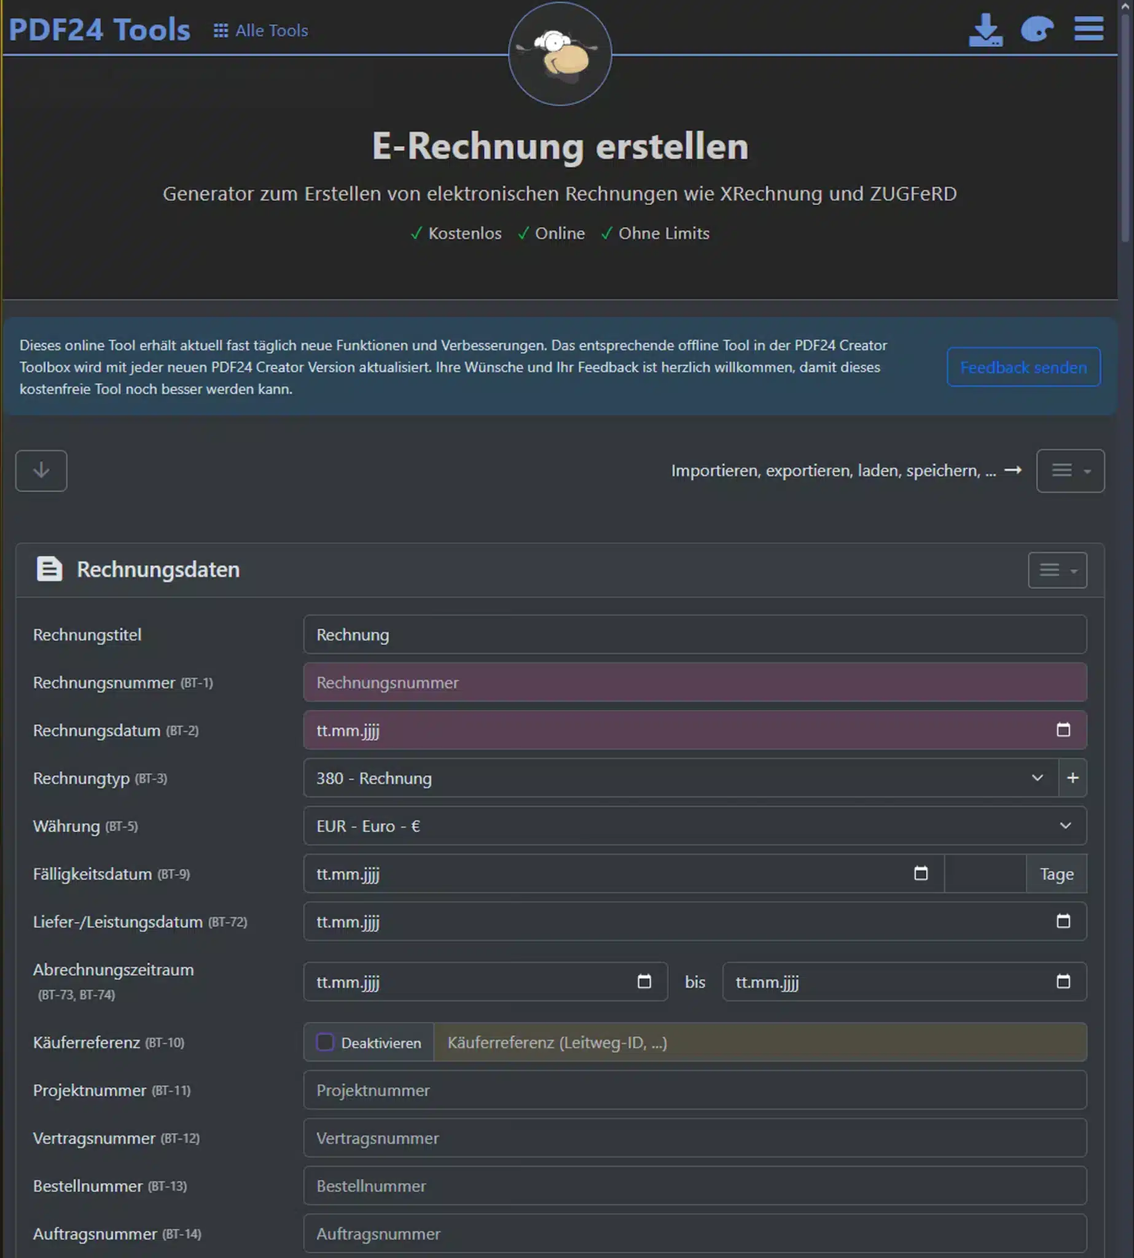This screenshot has height=1258, width=1134.
Task: Click the Rechnungsdatum date field
Action: coord(695,730)
